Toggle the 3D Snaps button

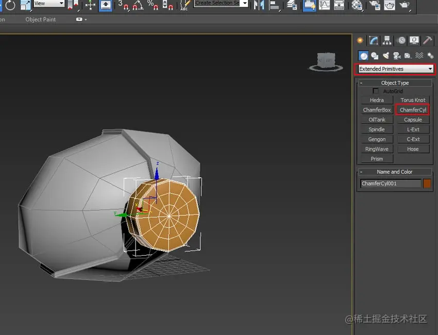[x=123, y=5]
